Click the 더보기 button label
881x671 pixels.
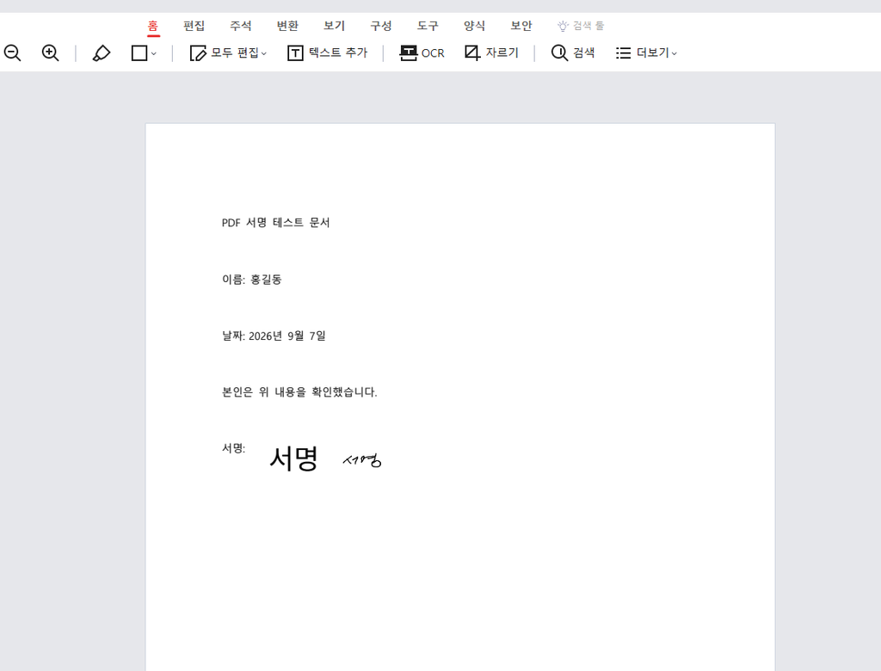tap(652, 52)
